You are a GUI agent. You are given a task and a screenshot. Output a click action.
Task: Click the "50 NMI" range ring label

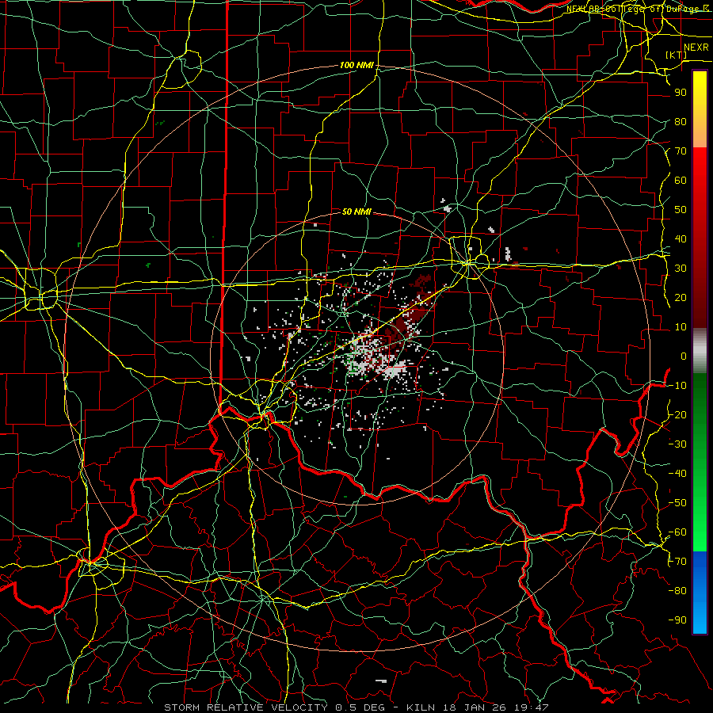pyautogui.click(x=356, y=212)
